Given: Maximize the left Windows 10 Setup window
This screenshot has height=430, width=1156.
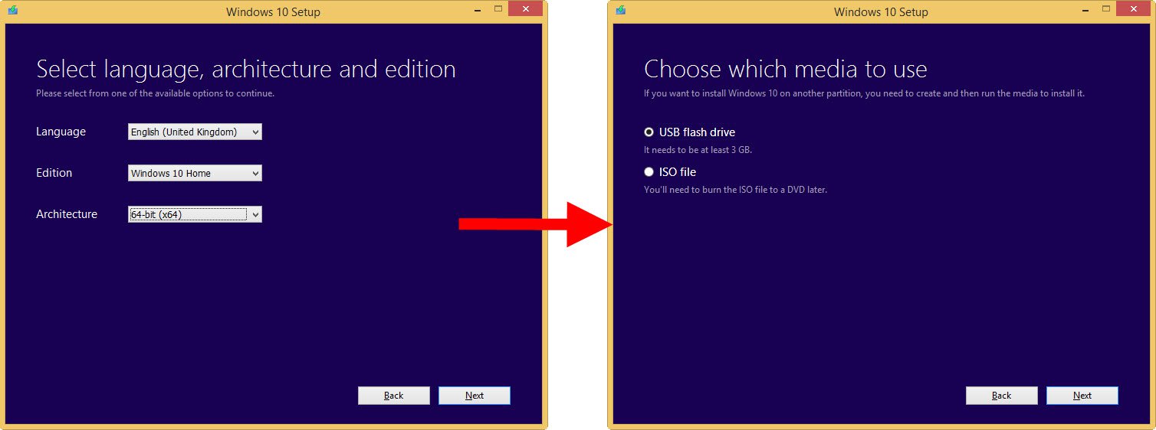Looking at the screenshot, I should 498,9.
